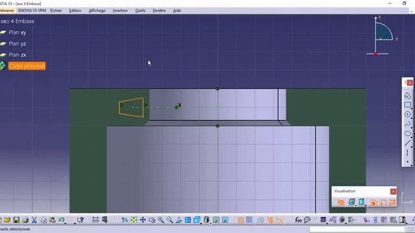Select the Profile sketch tool
Screen dimensions: 415x233
(408, 95)
